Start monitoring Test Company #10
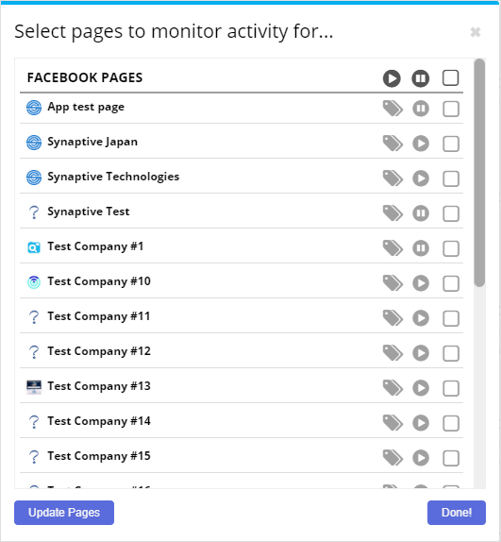Viewport: 501px width, 542px height. pyautogui.click(x=421, y=283)
